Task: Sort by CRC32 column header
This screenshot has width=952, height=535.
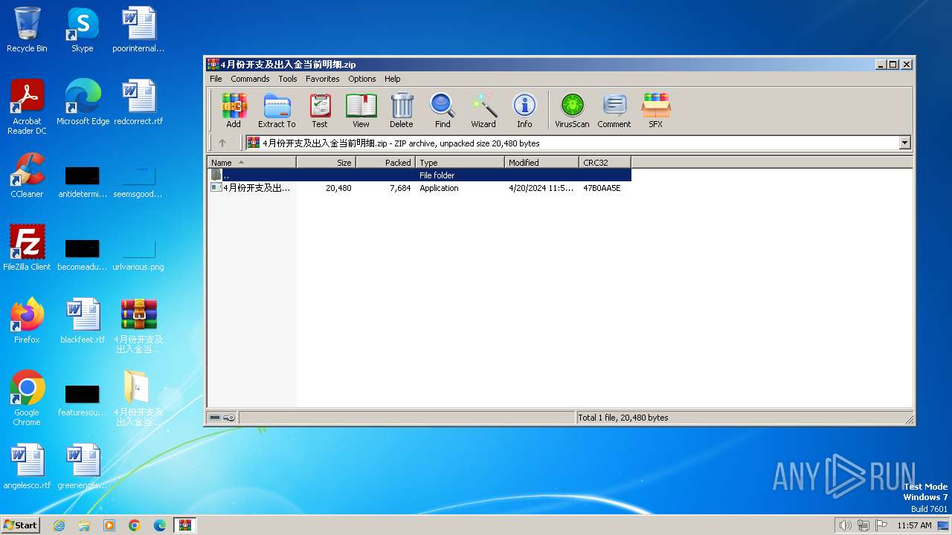Action: [x=605, y=162]
